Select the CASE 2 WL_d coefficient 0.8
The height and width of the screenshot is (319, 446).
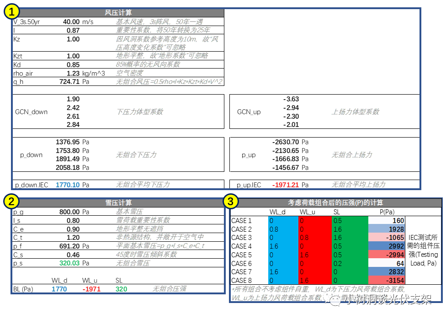274,229
